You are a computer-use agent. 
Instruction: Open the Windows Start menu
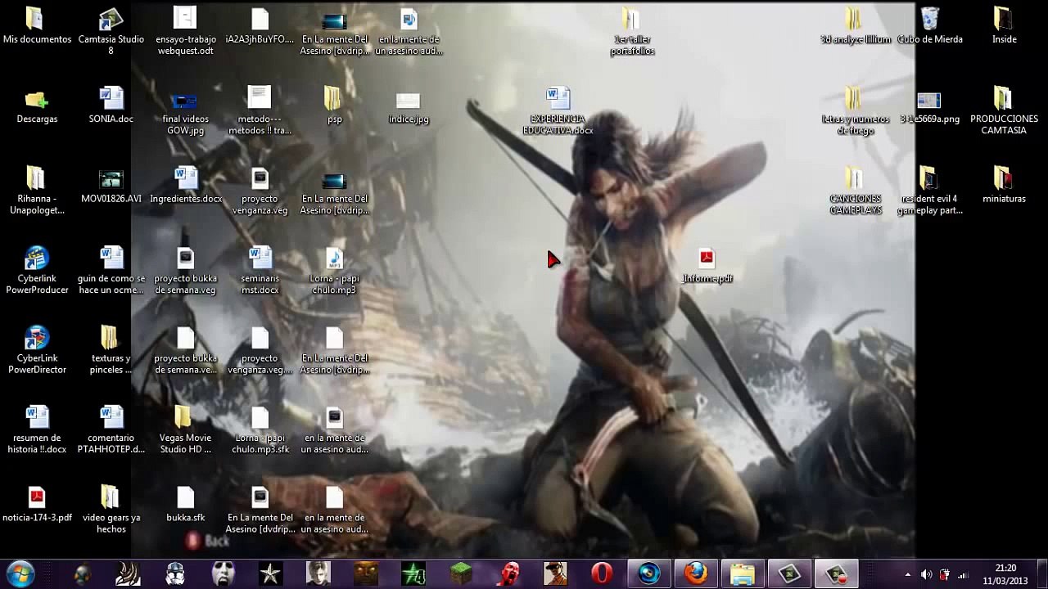(x=20, y=573)
